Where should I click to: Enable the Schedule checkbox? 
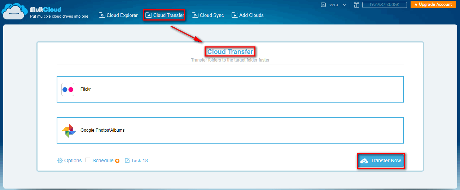tap(88, 160)
